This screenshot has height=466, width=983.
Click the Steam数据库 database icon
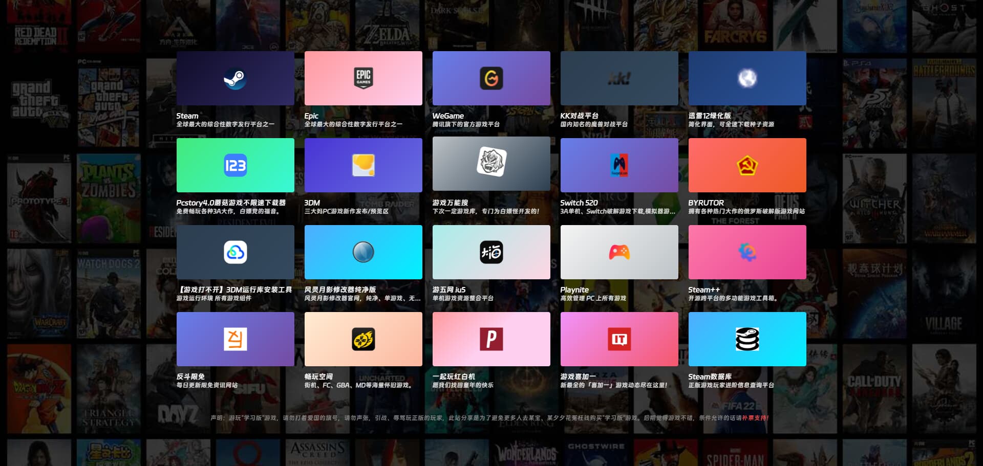[747, 339]
